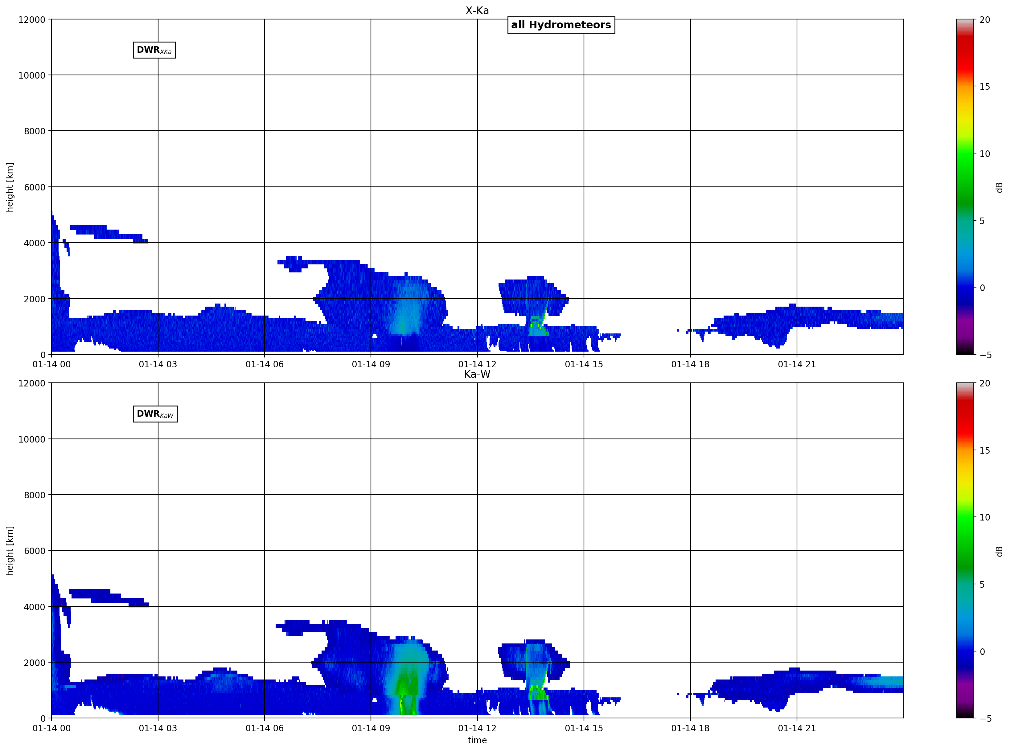Click "01-14 15" tick under top panel
This screenshot has width=1010, height=751.
[584, 364]
